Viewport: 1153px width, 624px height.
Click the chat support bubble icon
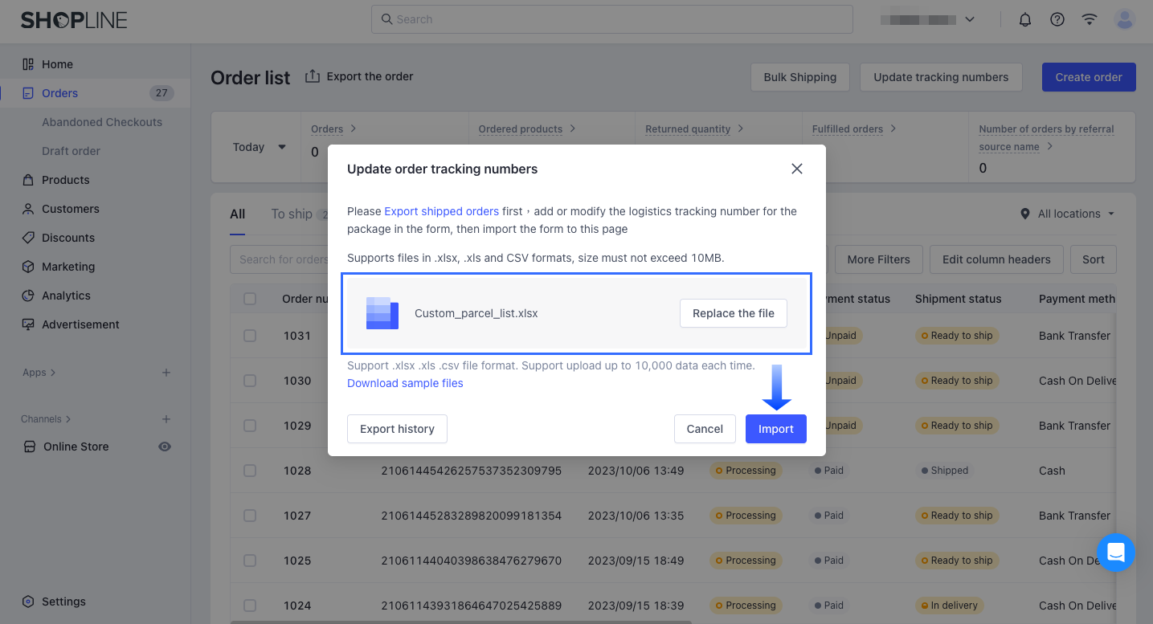tap(1115, 553)
